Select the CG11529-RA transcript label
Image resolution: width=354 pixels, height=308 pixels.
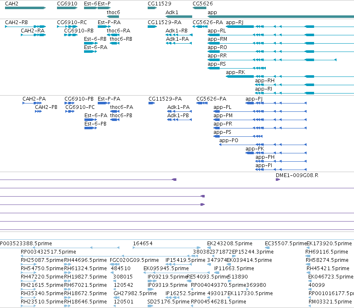tap(165, 22)
